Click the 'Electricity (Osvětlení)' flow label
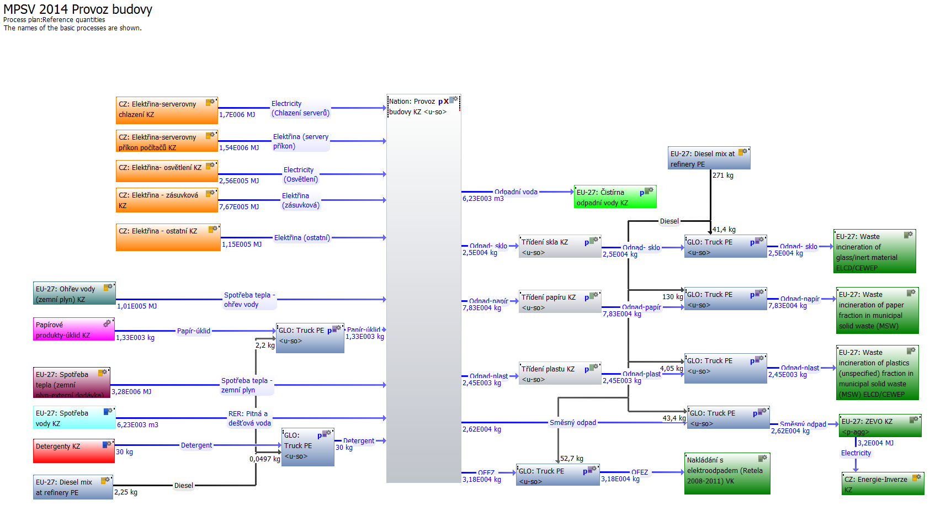The height and width of the screenshot is (505, 930). tap(301, 174)
